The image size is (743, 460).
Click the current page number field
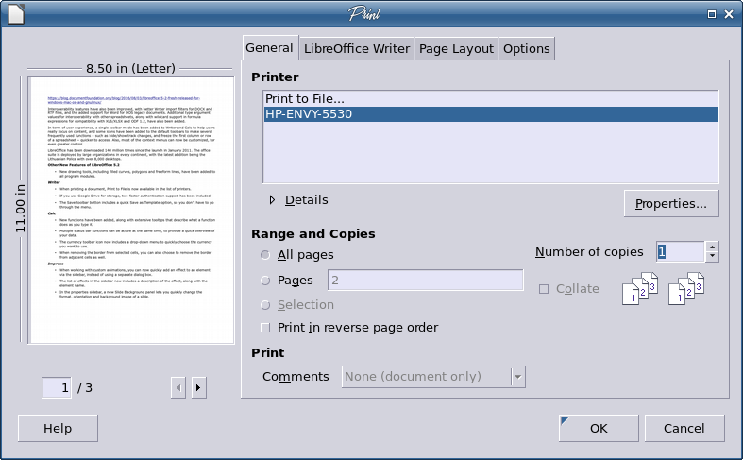pos(57,388)
